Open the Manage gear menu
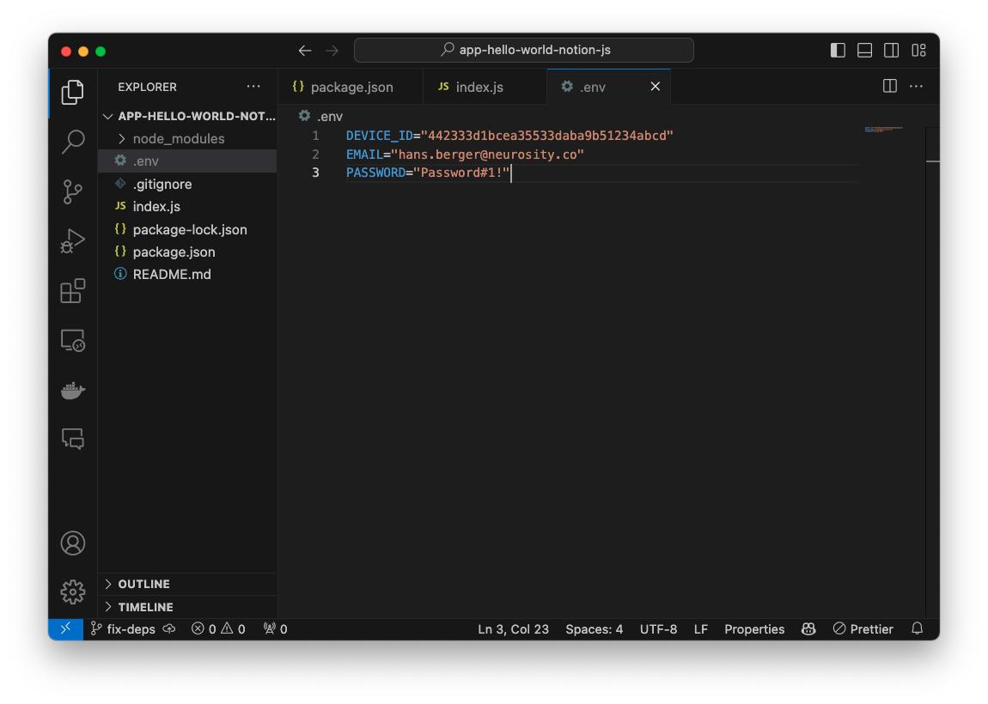The image size is (988, 704). coord(73,592)
